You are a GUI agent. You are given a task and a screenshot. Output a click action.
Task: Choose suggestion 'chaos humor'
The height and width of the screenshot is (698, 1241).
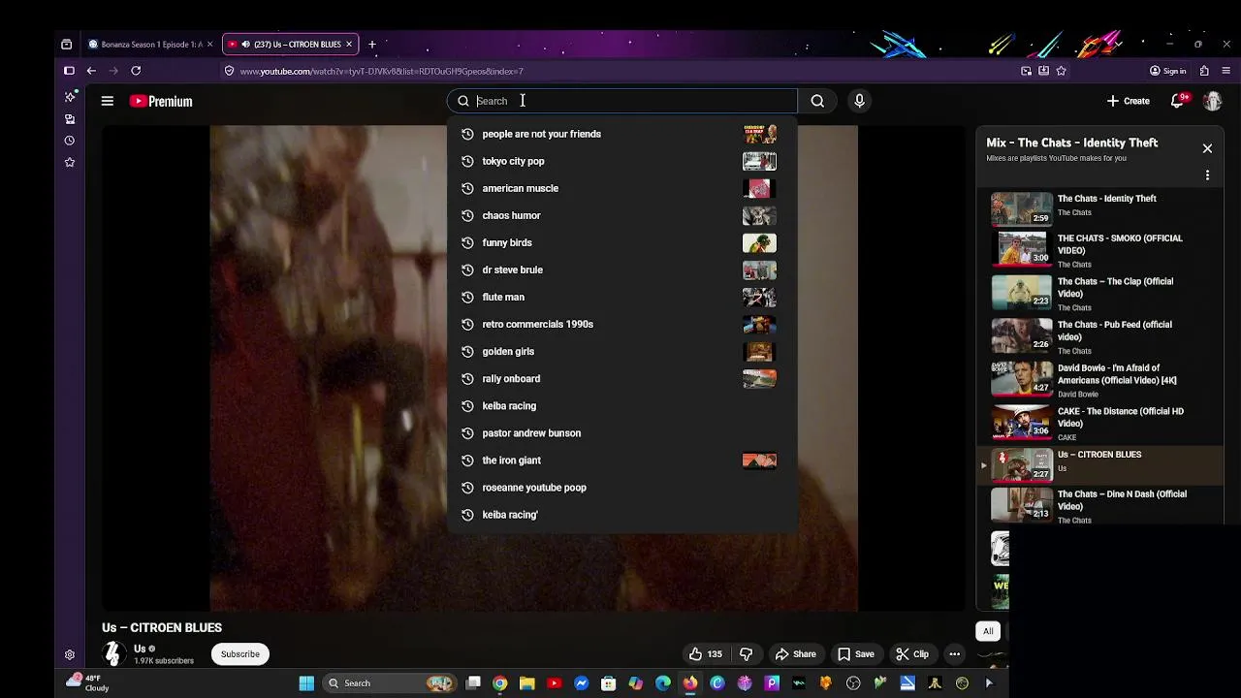click(x=621, y=215)
